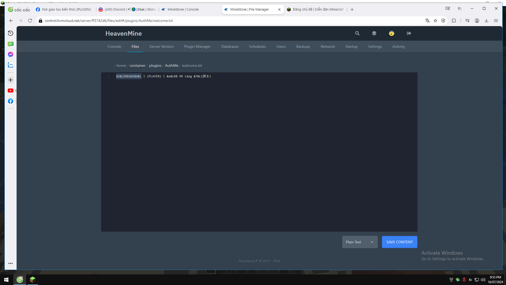This screenshot has width=506, height=285.
Task: Open YouTube from browser sidebar
Action: pyautogui.click(x=11, y=91)
